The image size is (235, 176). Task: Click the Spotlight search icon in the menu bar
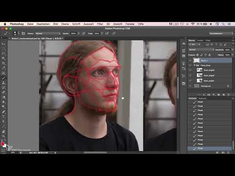pyautogui.click(x=223, y=24)
